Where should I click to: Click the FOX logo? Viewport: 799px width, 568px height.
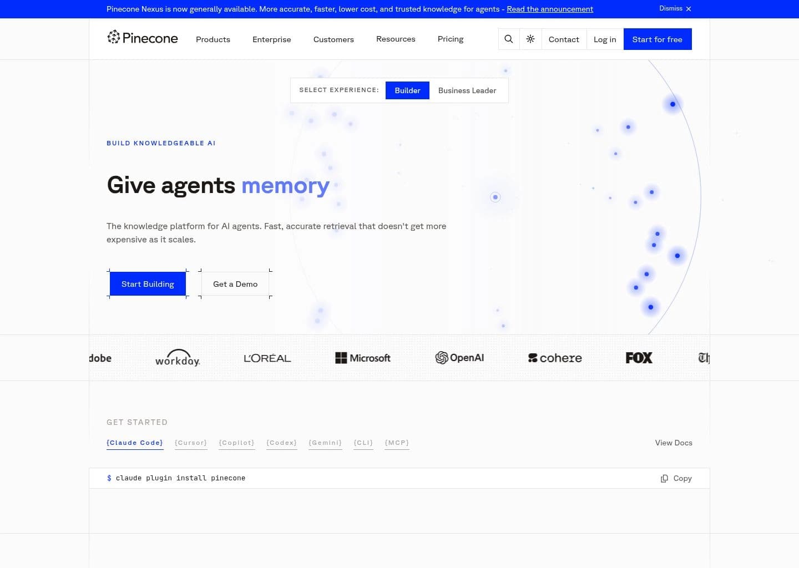(x=639, y=358)
